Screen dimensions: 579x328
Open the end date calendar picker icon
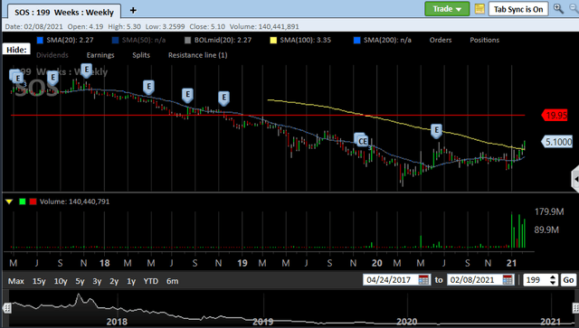508,280
